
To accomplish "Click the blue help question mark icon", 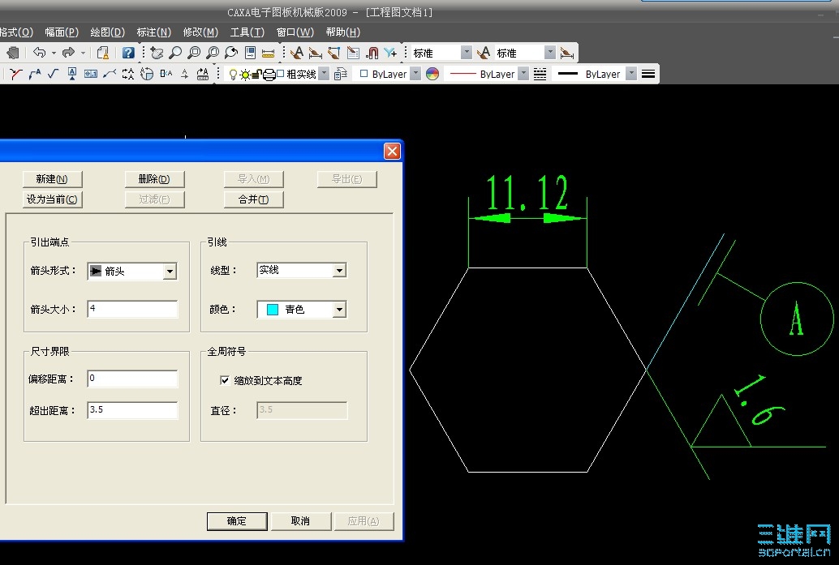I will [128, 53].
